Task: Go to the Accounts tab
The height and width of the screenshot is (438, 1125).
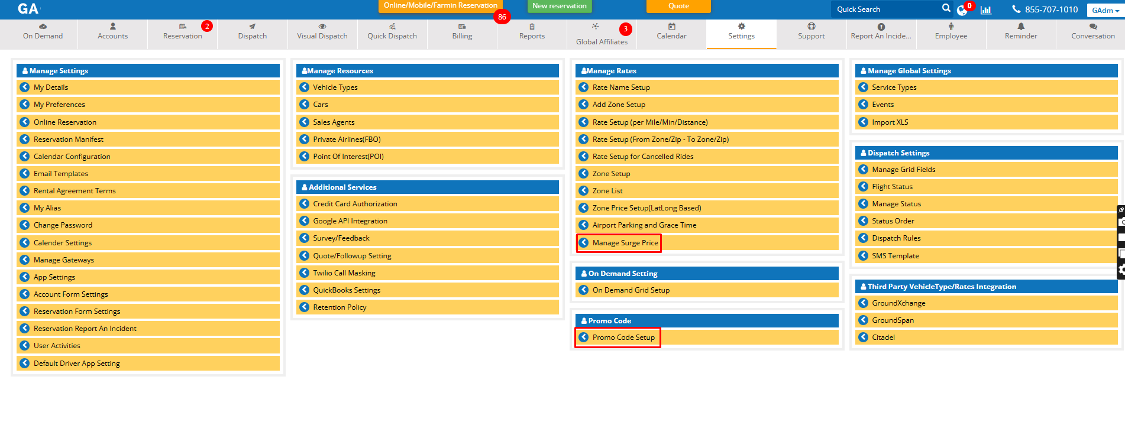Action: click(x=112, y=32)
